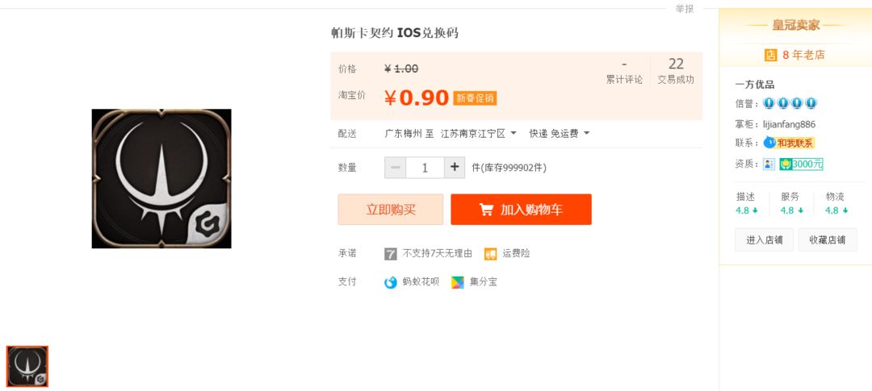Click the 举报 report link
The width and height of the screenshot is (872, 391).
[x=685, y=9]
